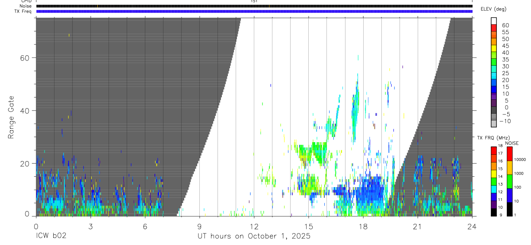Click the "18" tick label on UT hours axis
Viewport: 531px width, 245px height.
pyautogui.click(x=363, y=226)
